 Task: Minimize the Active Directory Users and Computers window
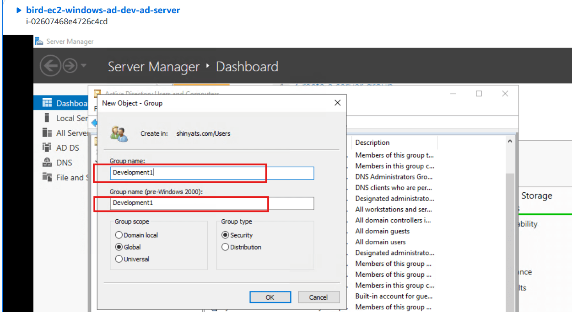[x=453, y=94]
